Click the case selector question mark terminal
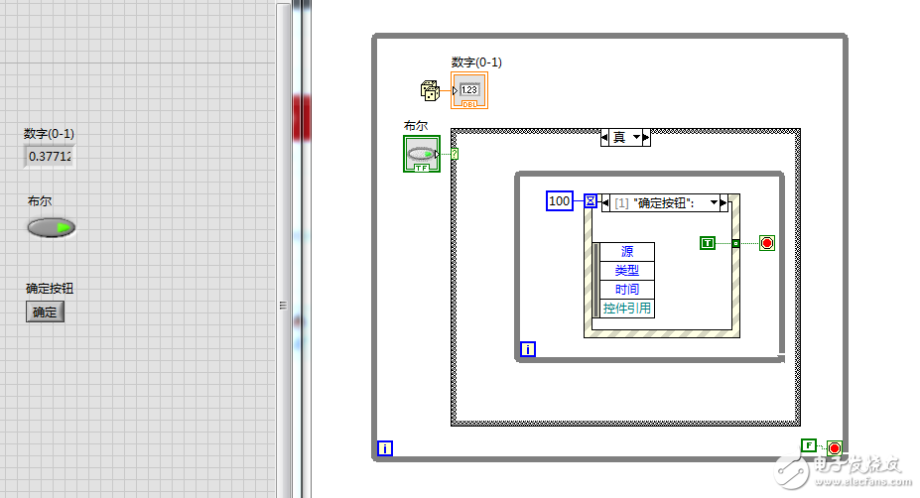The width and height of the screenshot is (920, 498). (x=455, y=154)
